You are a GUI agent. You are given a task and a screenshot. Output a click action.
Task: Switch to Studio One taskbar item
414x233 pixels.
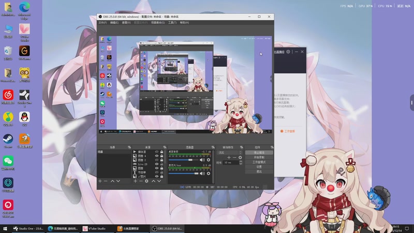click(x=28, y=229)
